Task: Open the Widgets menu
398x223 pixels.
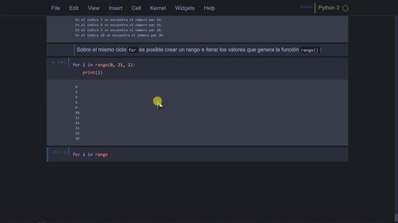Action: pos(185,8)
